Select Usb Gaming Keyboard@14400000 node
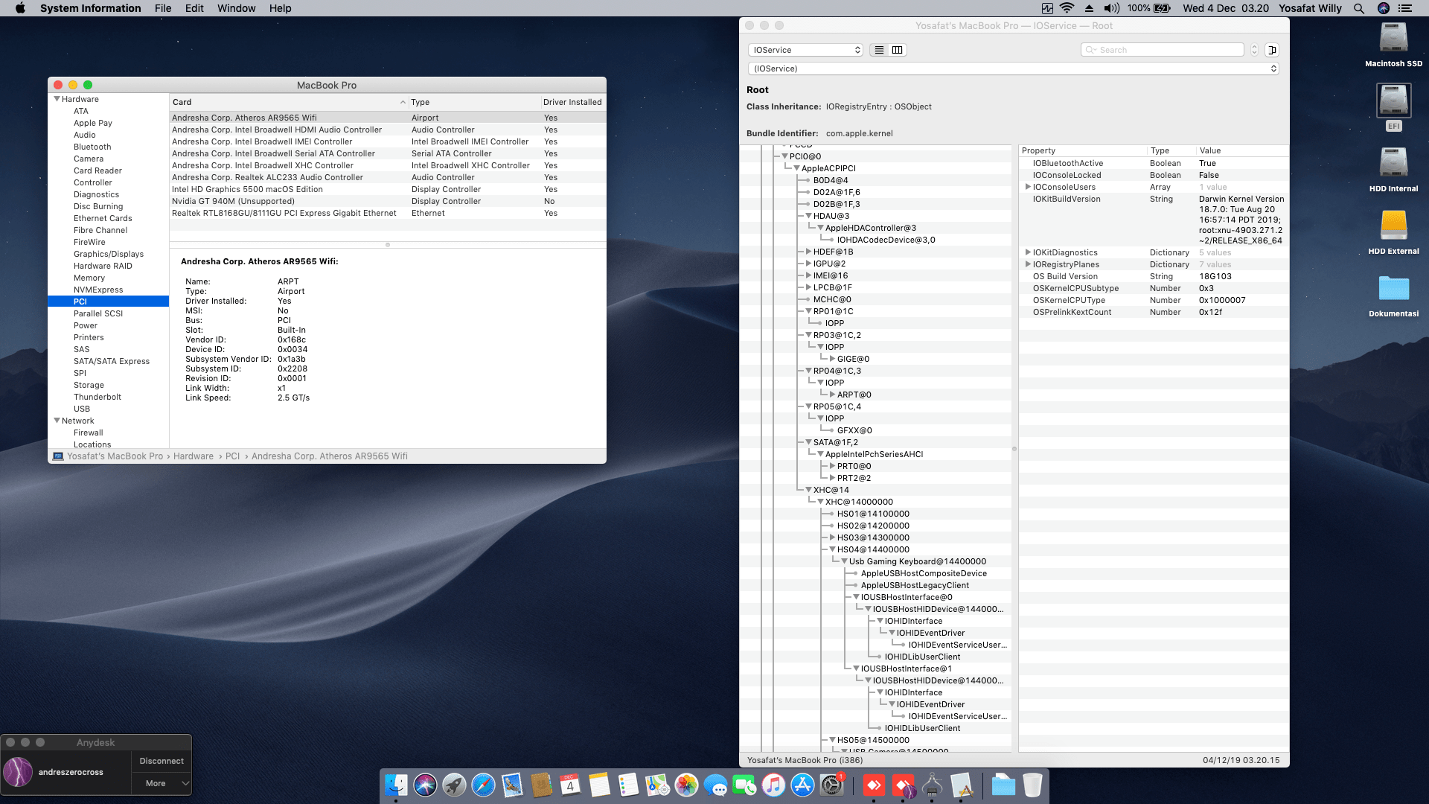This screenshot has width=1429, height=804. 918,561
